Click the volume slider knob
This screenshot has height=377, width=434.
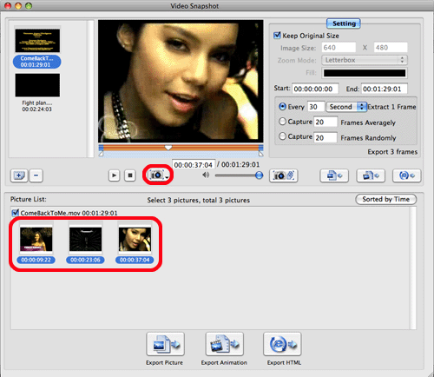(x=260, y=175)
